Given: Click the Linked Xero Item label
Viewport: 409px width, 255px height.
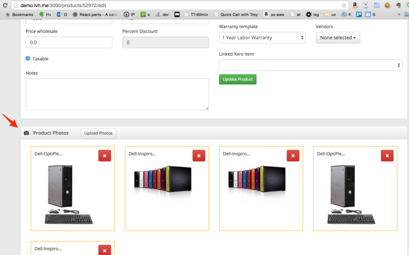Looking at the screenshot, I should (236, 54).
